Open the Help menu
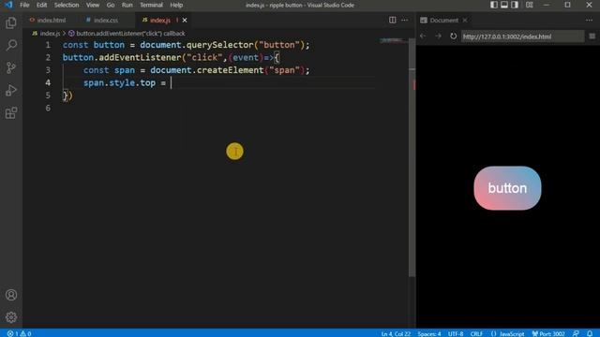Screen dimensions: 600x337 [x=176, y=5]
